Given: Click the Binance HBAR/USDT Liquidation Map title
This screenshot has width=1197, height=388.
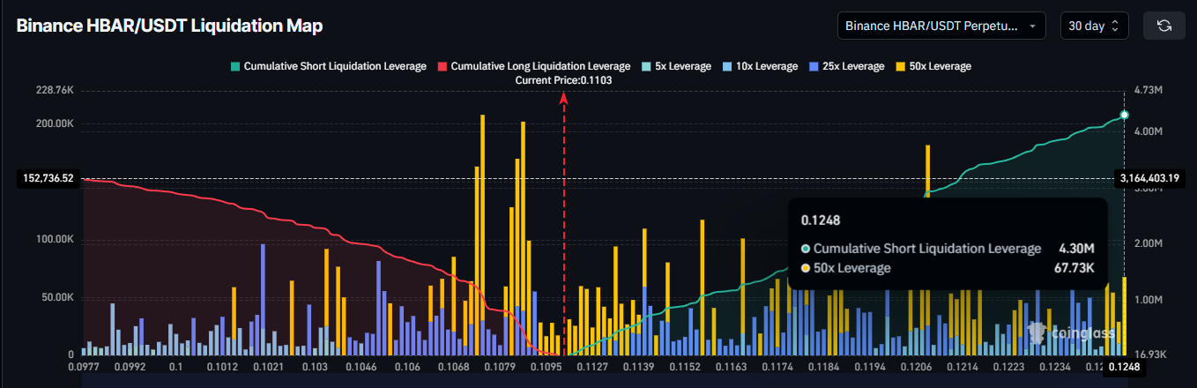Looking at the screenshot, I should point(169,26).
